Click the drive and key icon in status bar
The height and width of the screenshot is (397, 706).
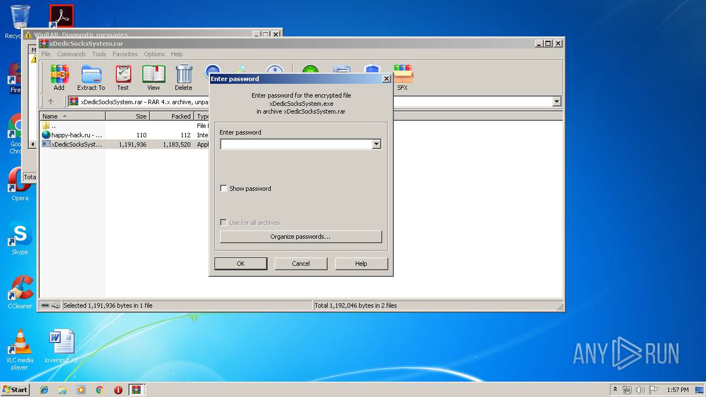pyautogui.click(x=51, y=305)
